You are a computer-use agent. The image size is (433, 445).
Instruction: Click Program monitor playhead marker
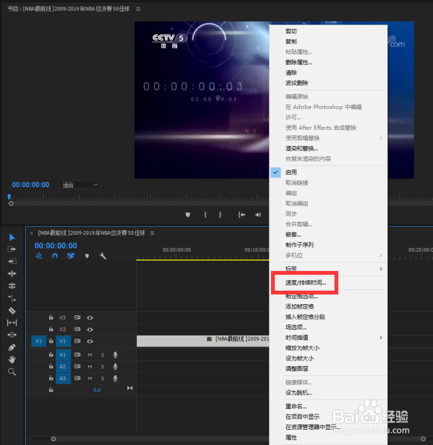[x=9, y=197]
